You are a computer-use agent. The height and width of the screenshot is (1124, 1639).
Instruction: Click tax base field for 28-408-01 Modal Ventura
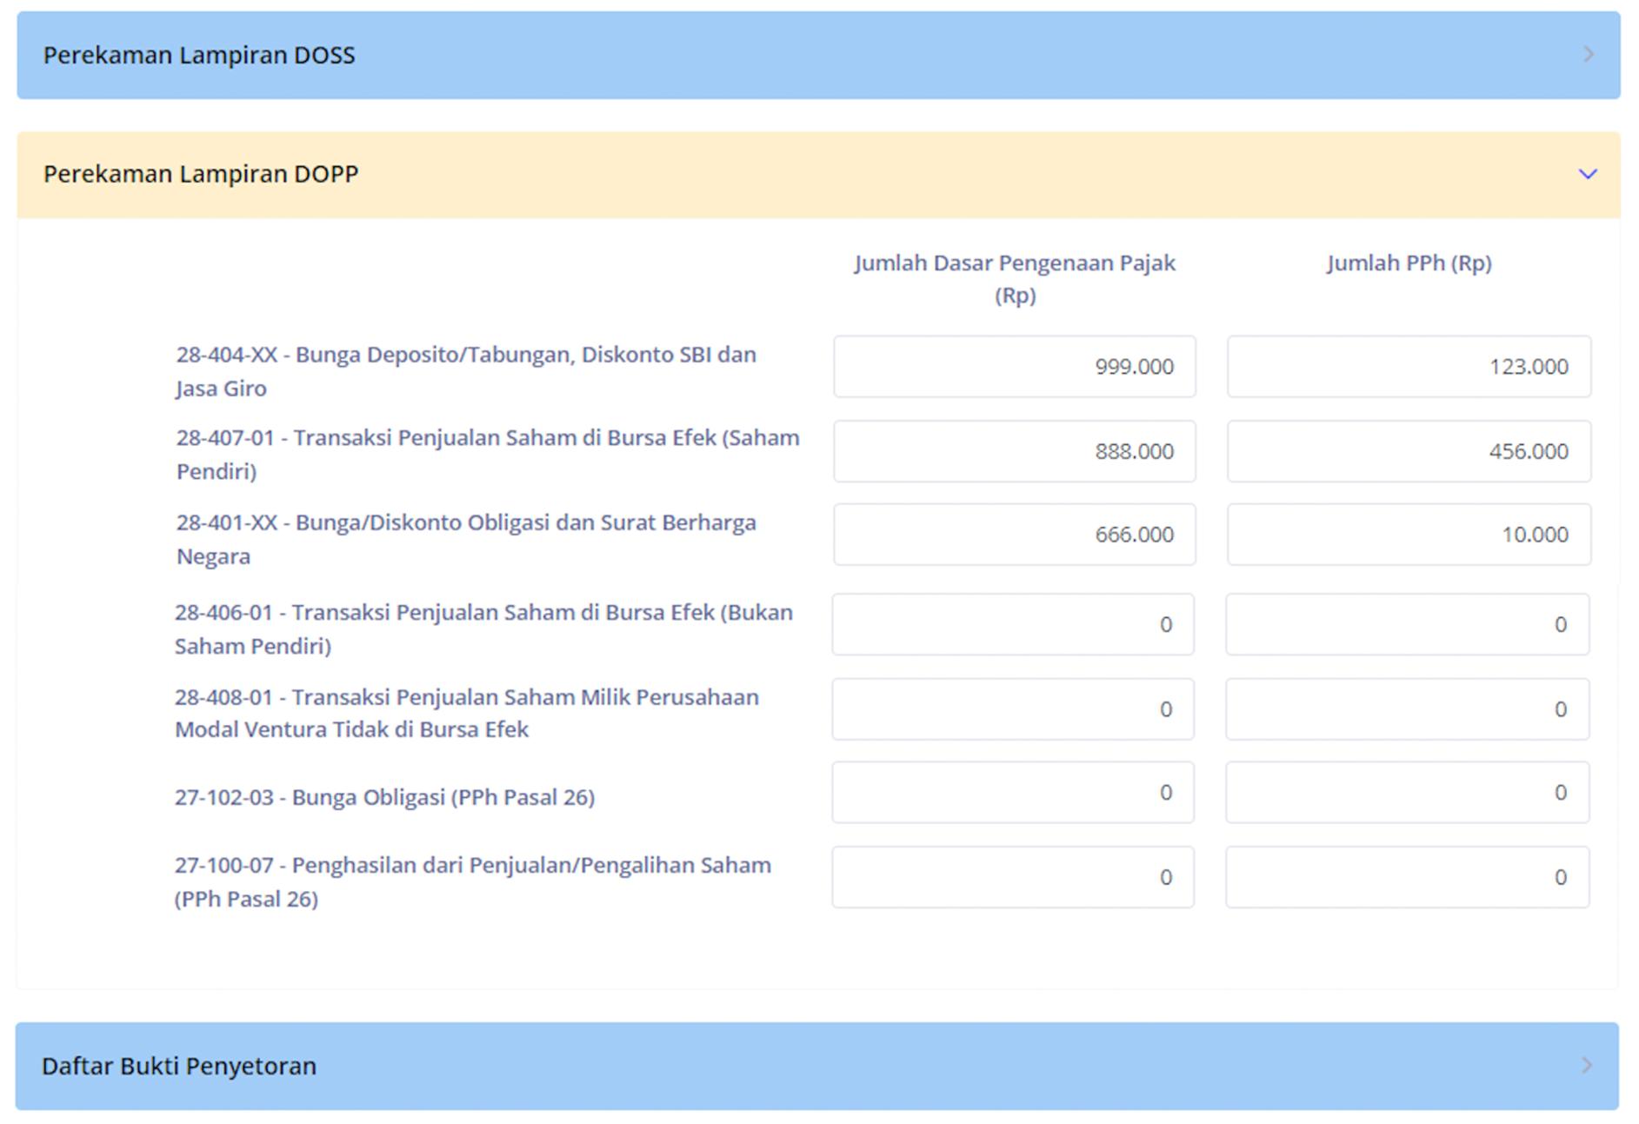1012,709
